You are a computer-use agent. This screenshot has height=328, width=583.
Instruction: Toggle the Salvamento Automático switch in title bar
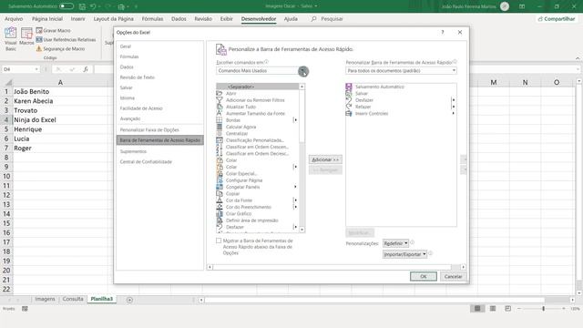(66, 6)
